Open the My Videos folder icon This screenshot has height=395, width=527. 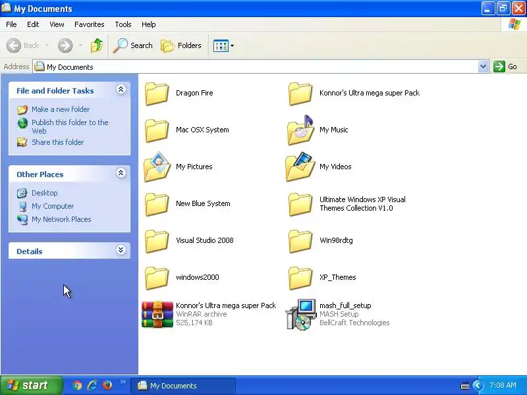coord(300,167)
